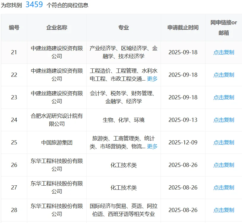Select 化工技术类 cell in row 27

pos(124,187)
